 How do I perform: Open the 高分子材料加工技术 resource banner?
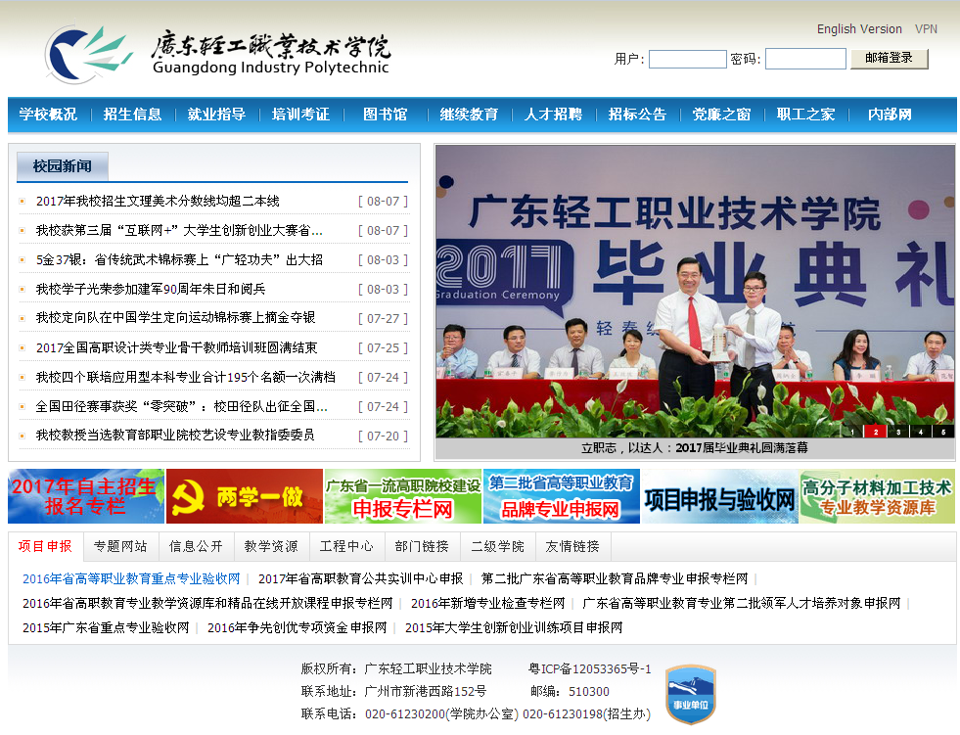pos(877,496)
